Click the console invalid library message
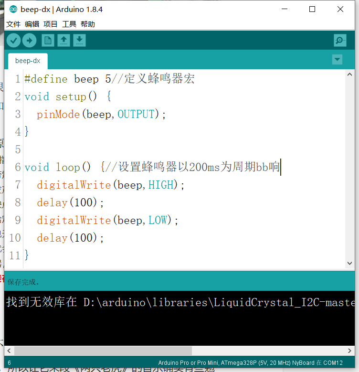Screen dimensions: 359x372 click(x=180, y=302)
